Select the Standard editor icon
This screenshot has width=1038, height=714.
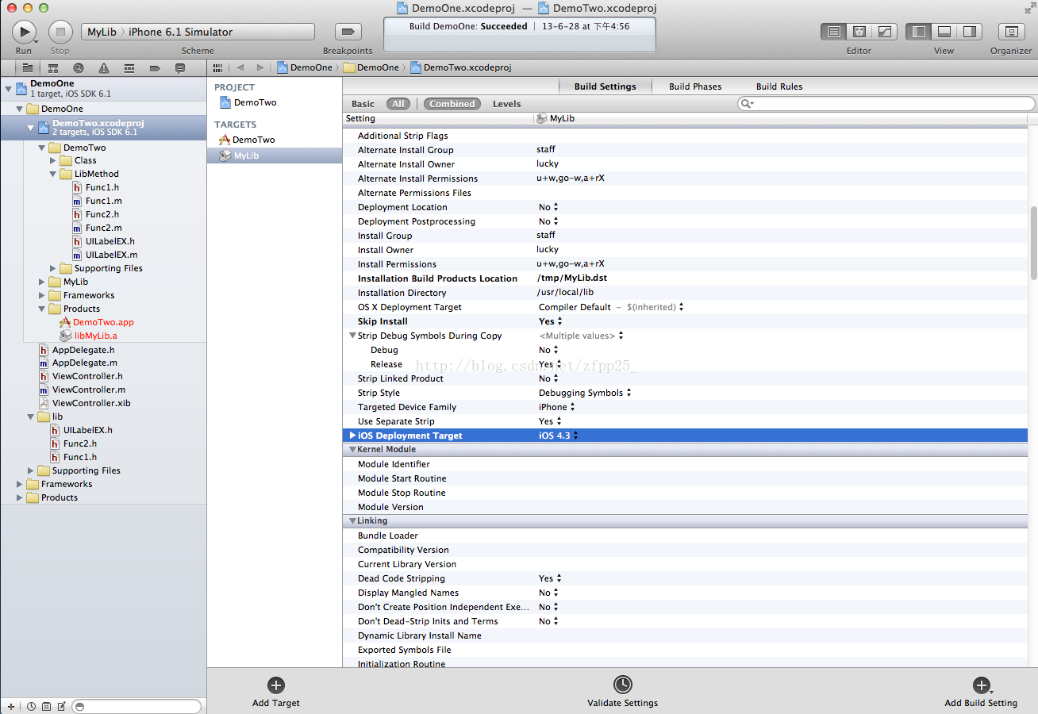coord(833,32)
